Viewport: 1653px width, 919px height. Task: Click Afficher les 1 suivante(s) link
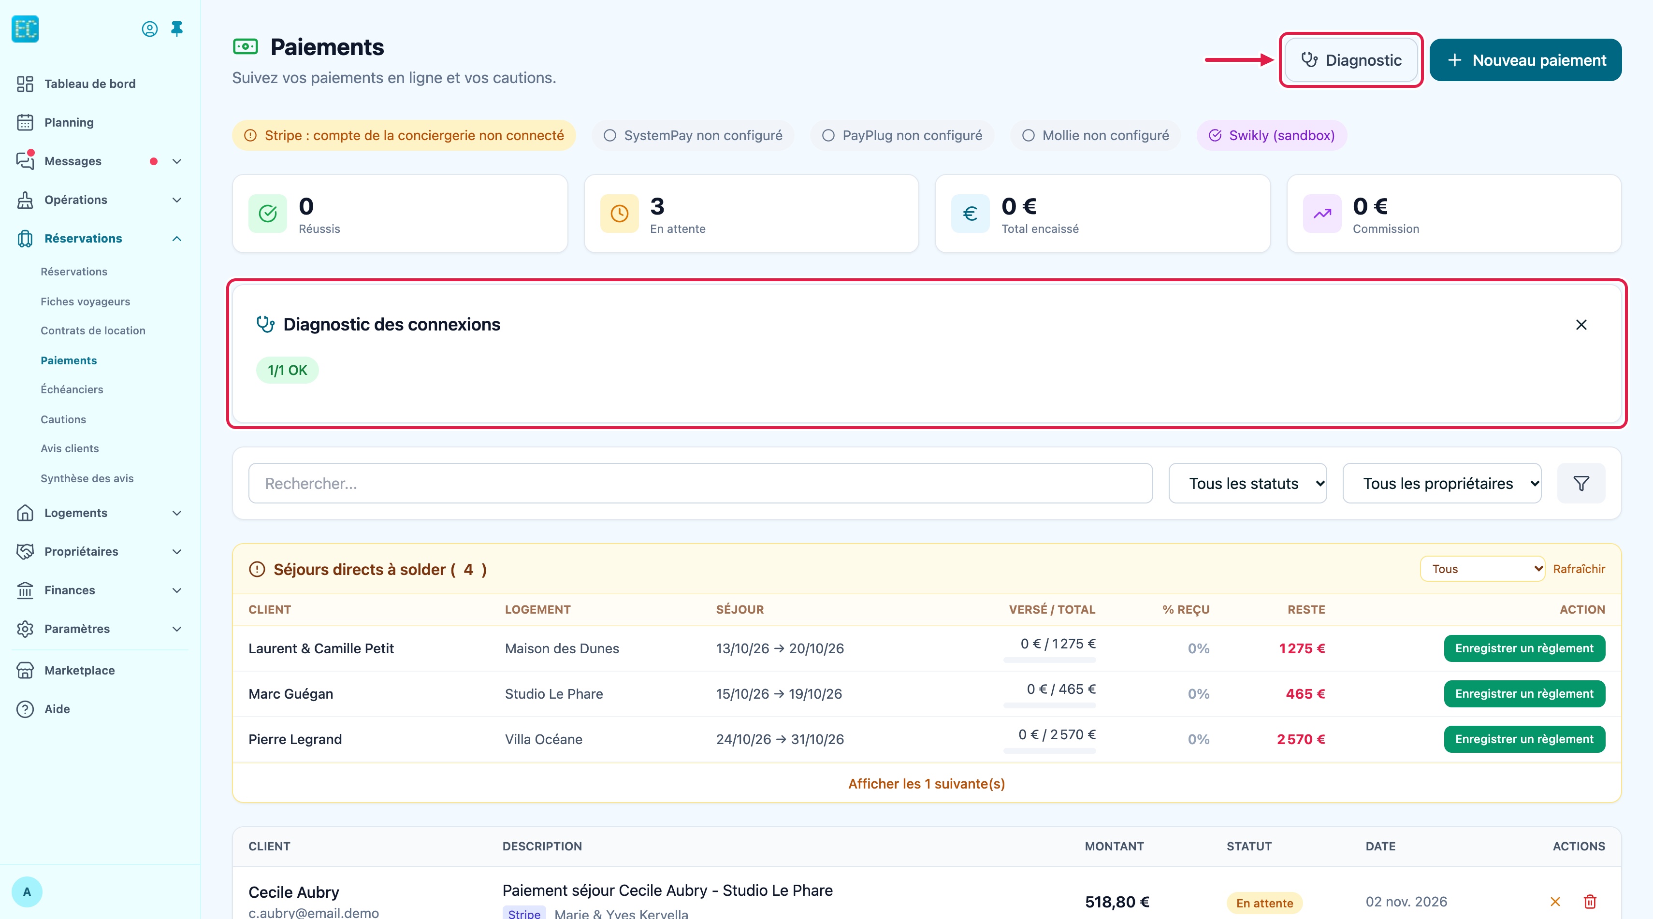point(927,784)
